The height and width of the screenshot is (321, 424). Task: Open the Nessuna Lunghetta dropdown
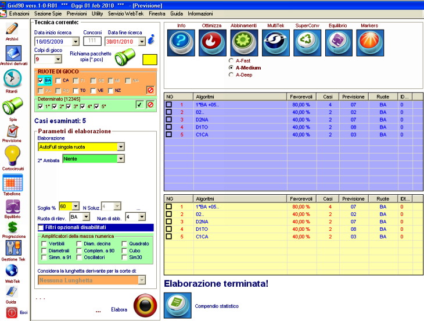point(142,280)
